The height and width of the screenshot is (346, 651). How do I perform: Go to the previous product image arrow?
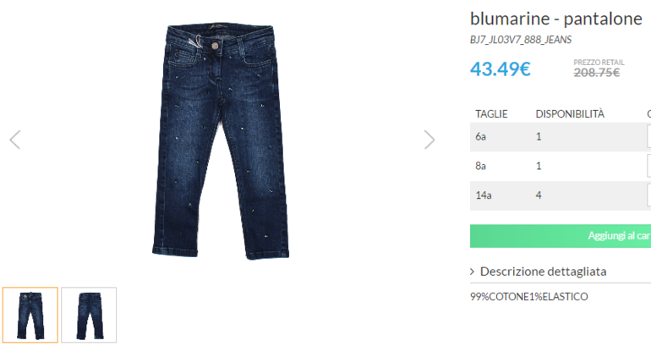[15, 140]
